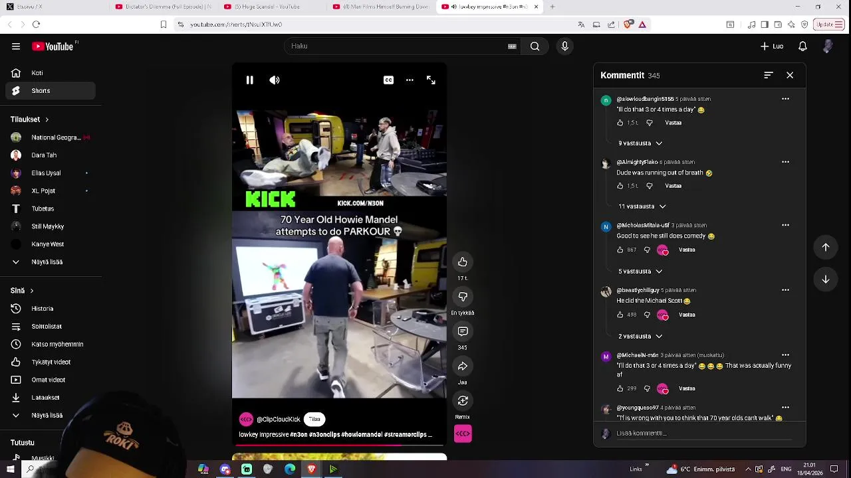
Task: Open options menu for @beastlychillguy's comment
Action: (x=785, y=290)
